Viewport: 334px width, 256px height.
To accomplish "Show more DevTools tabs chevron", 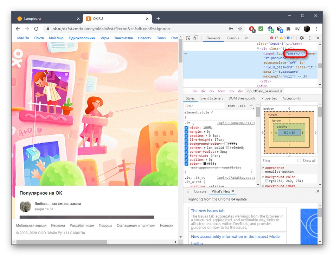I will point(246,38).
